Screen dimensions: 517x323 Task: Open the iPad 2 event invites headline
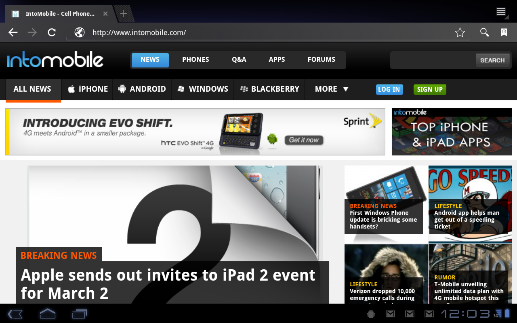168,283
